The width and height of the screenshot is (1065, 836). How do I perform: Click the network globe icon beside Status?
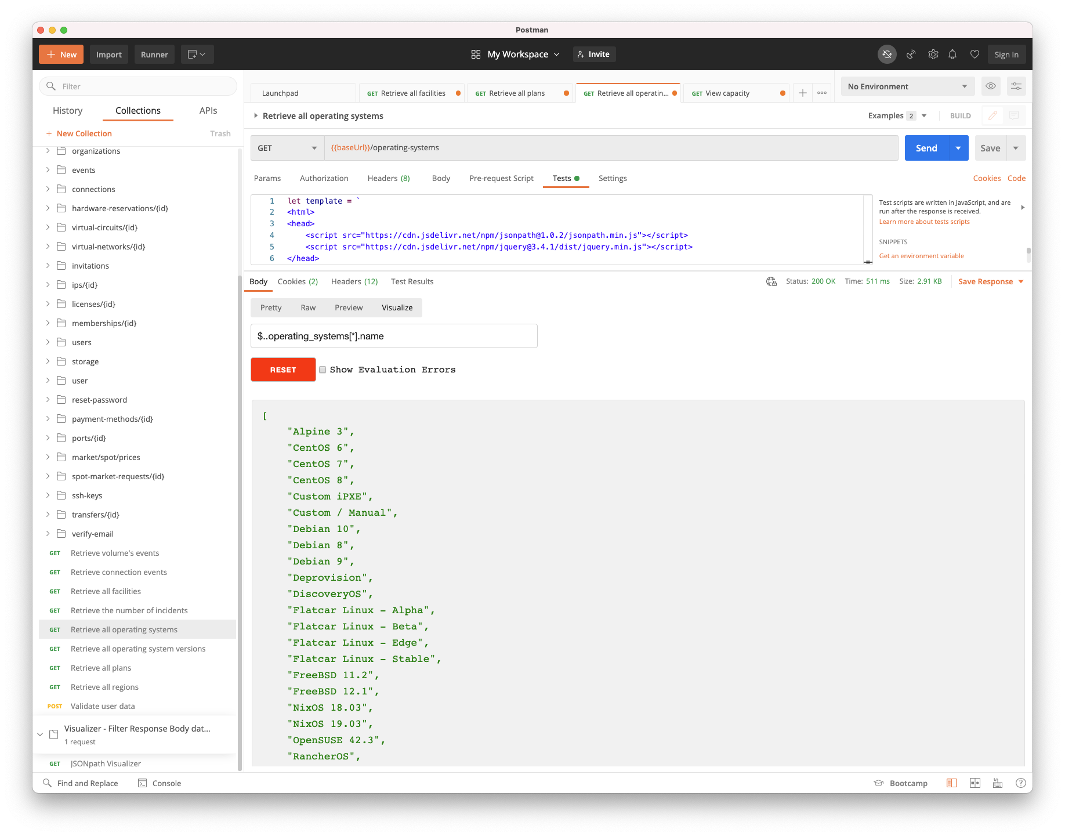point(771,281)
